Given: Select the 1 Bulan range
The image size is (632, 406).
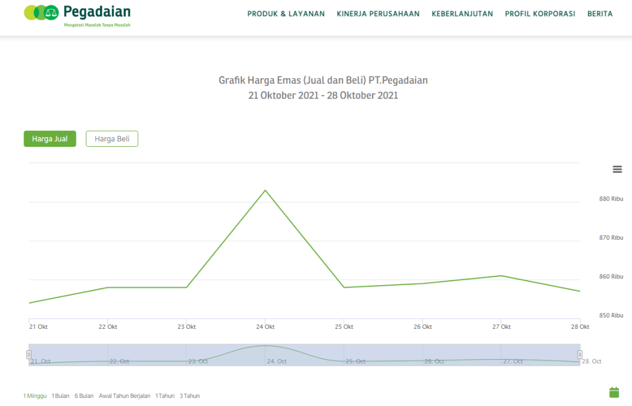Looking at the screenshot, I should coord(60,396).
